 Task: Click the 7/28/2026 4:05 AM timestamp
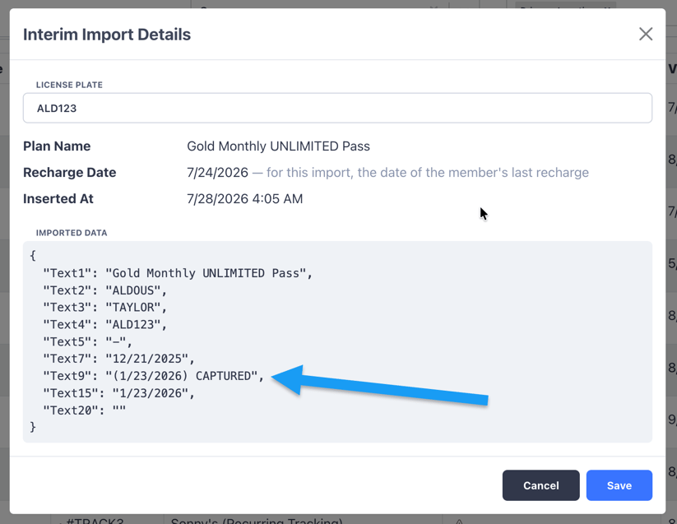pyautogui.click(x=244, y=199)
